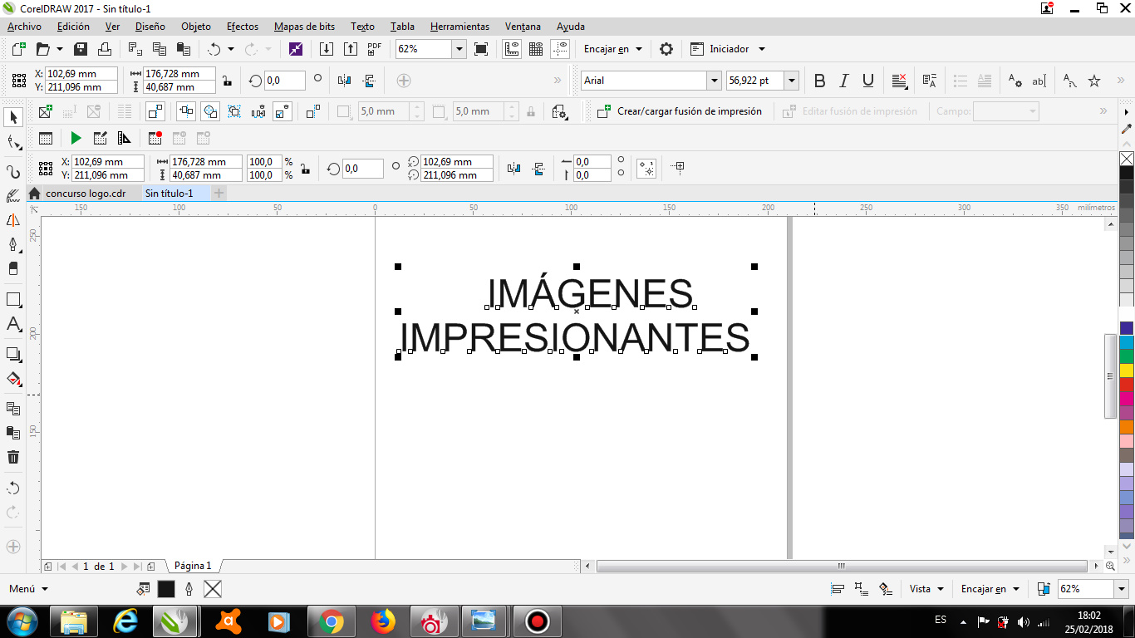Pick the No color X swatch at the palette top
Screen dimensions: 1135x638
[1127, 158]
